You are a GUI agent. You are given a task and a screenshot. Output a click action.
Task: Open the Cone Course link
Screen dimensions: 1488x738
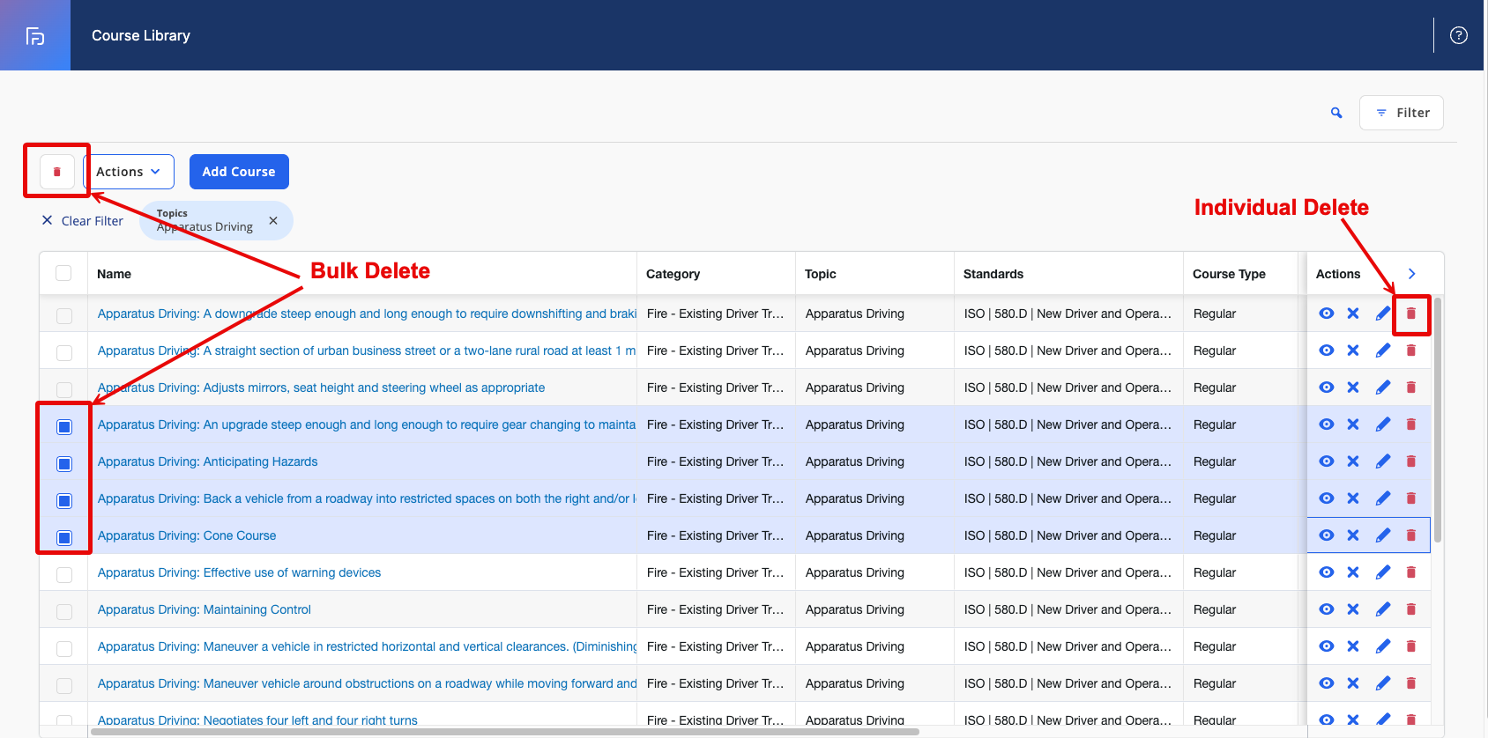[x=187, y=535]
